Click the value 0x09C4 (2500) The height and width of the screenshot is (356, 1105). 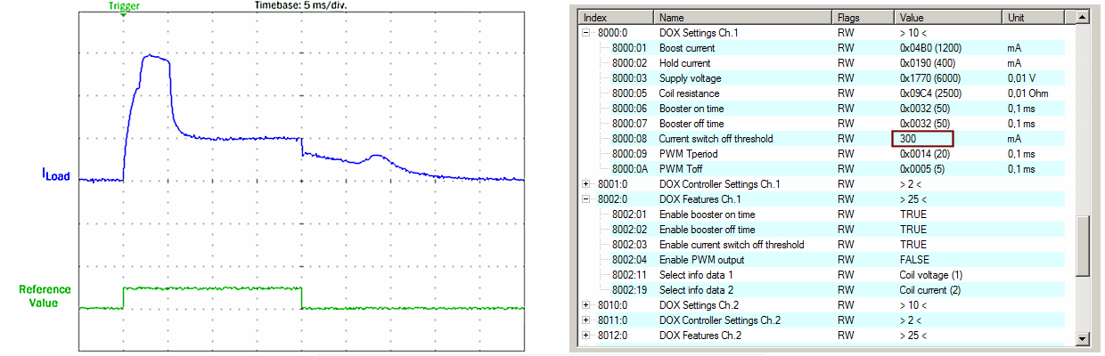click(x=930, y=93)
